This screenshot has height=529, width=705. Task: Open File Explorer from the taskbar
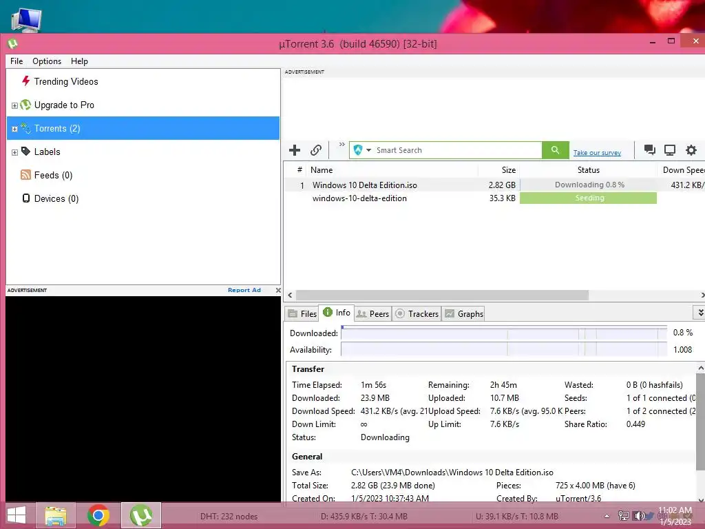click(56, 515)
